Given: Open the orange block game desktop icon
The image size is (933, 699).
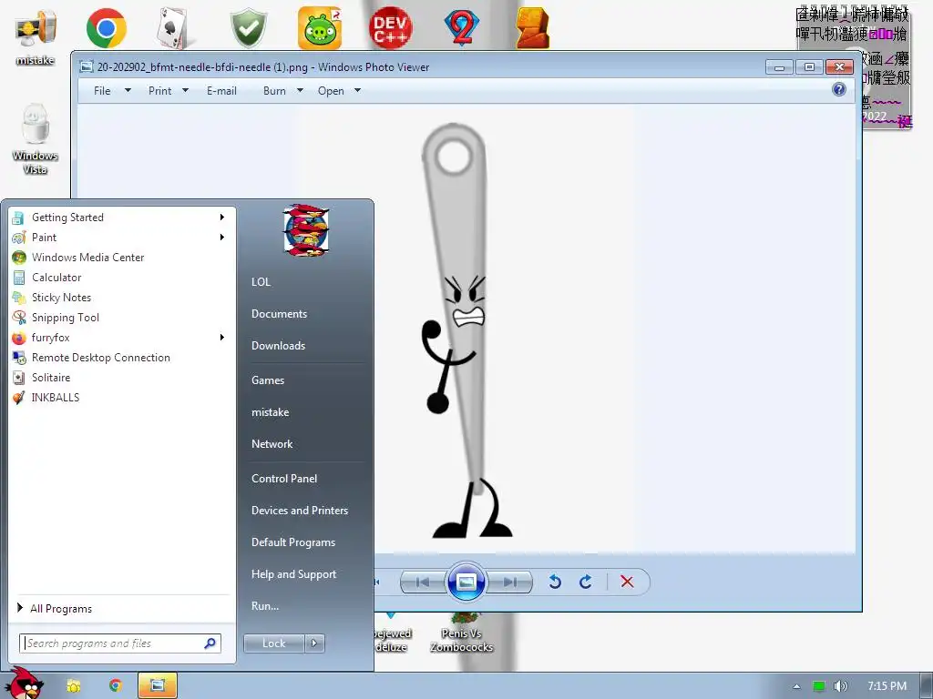Looking at the screenshot, I should (x=532, y=28).
